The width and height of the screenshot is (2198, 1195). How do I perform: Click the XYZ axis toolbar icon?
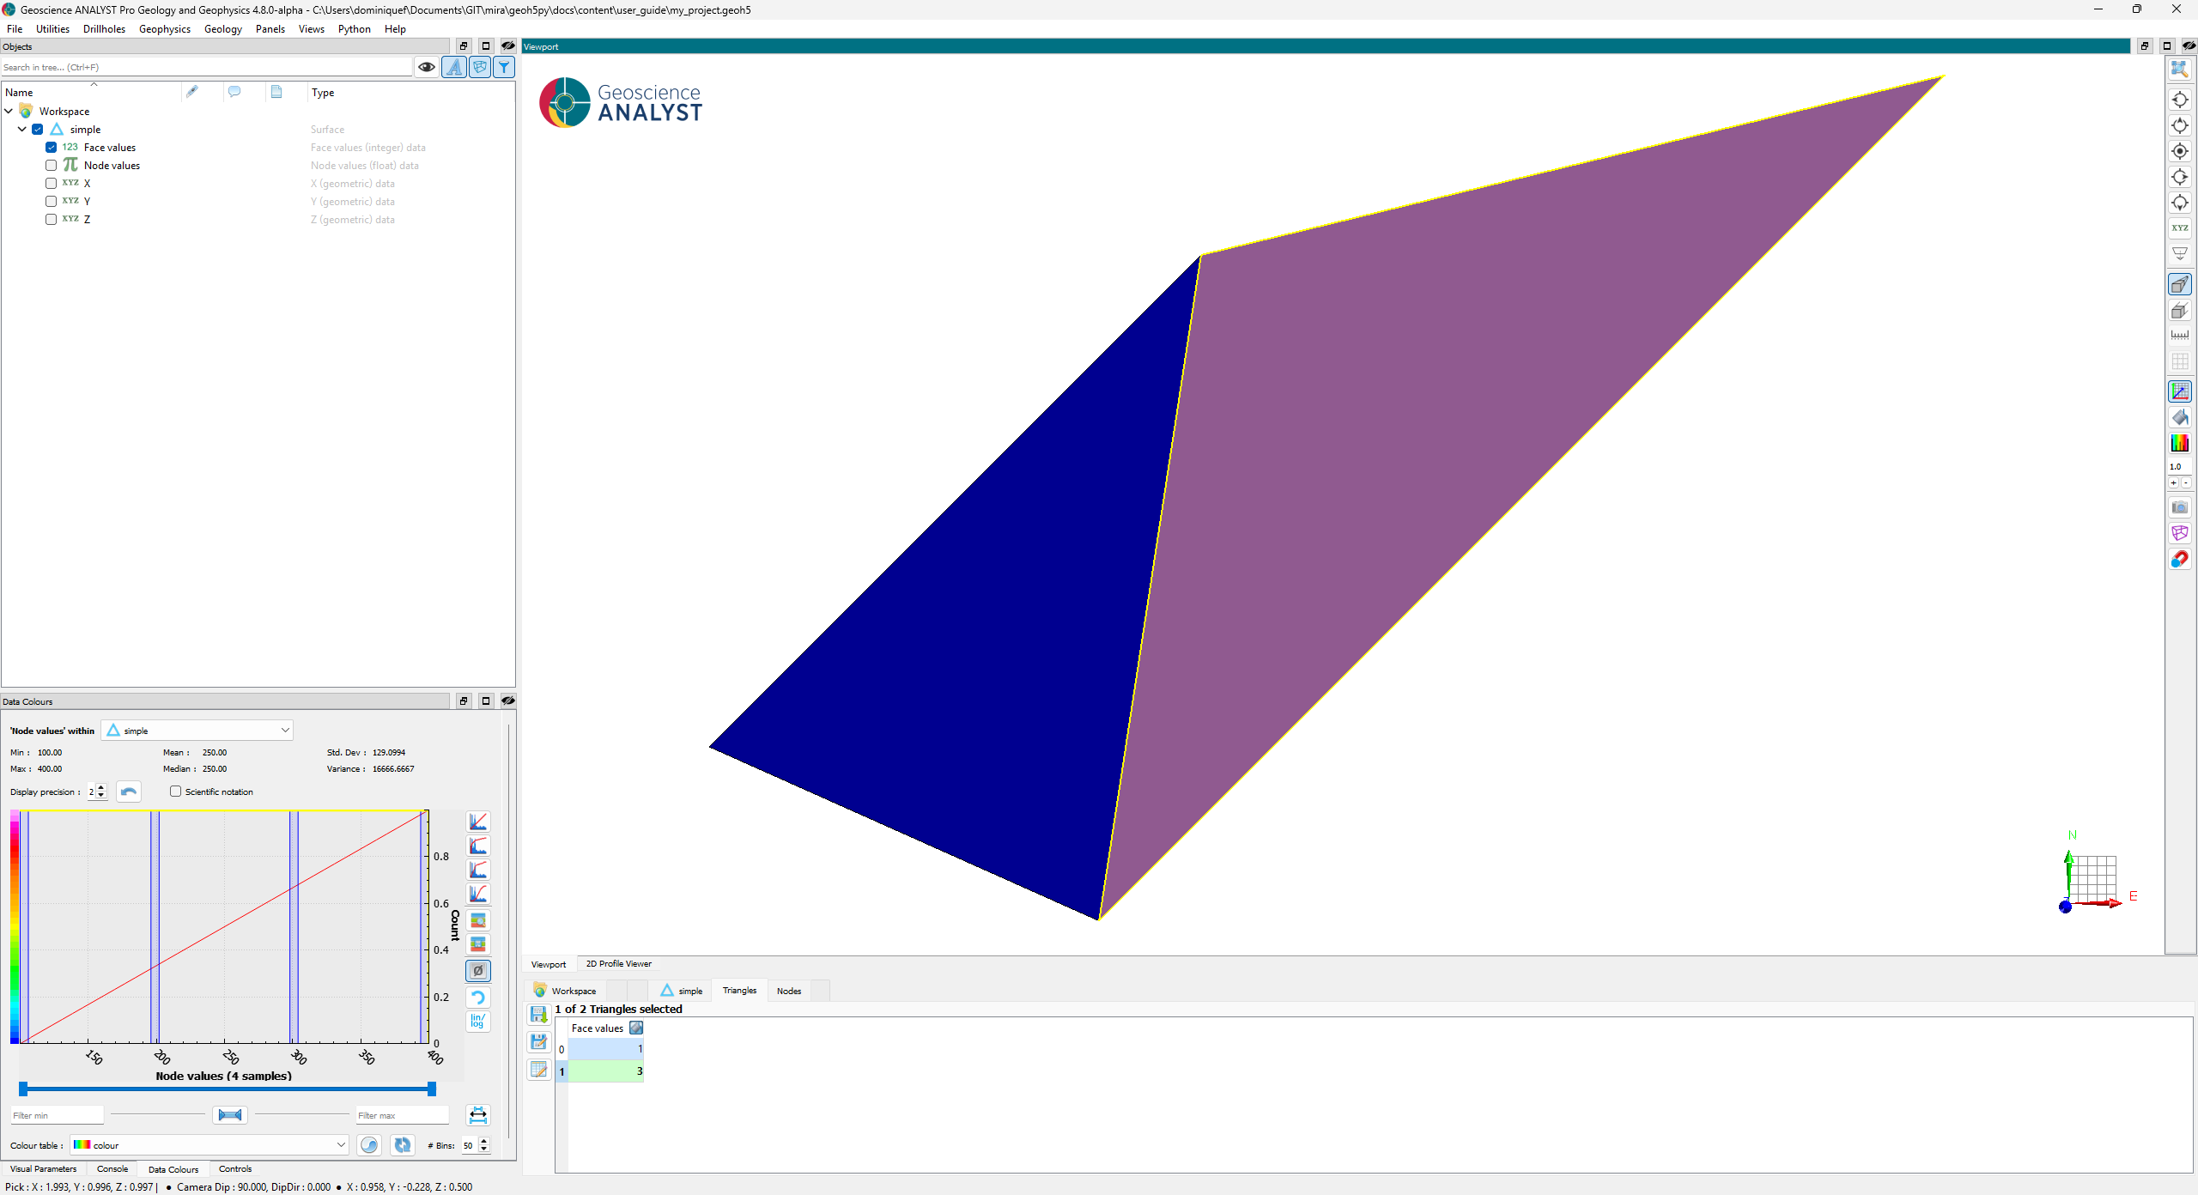2179,228
